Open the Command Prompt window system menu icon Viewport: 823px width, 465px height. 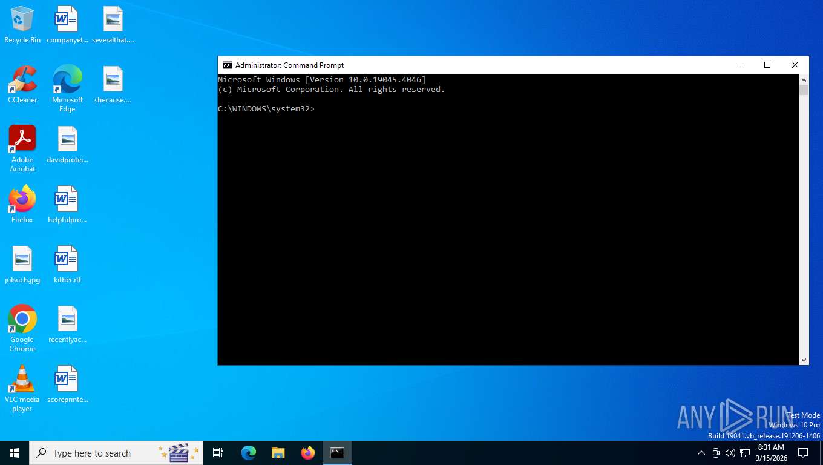click(228, 65)
